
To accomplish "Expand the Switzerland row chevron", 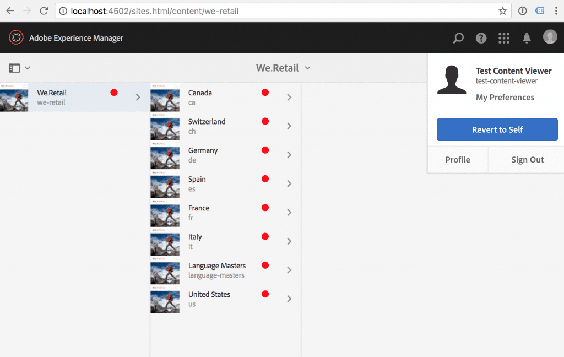I will (289, 126).
